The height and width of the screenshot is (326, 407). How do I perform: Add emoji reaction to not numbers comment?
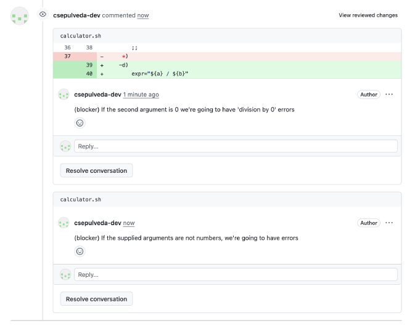[x=80, y=251]
